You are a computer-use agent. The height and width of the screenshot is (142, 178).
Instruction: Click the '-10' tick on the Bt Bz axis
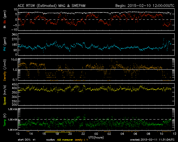tap(14, 30)
